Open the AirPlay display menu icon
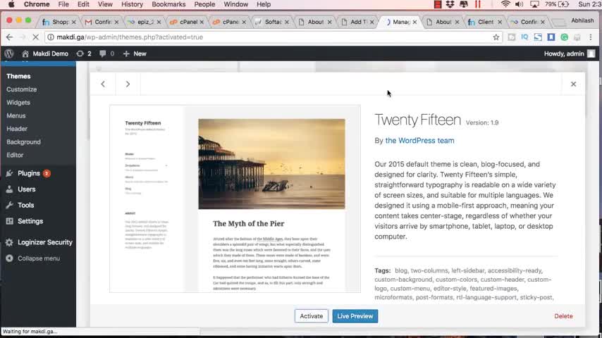602x338 pixels. (534, 4)
